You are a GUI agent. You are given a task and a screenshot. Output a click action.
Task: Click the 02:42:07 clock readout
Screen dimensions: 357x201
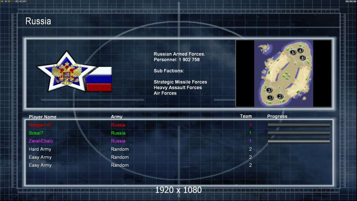(21, 1)
